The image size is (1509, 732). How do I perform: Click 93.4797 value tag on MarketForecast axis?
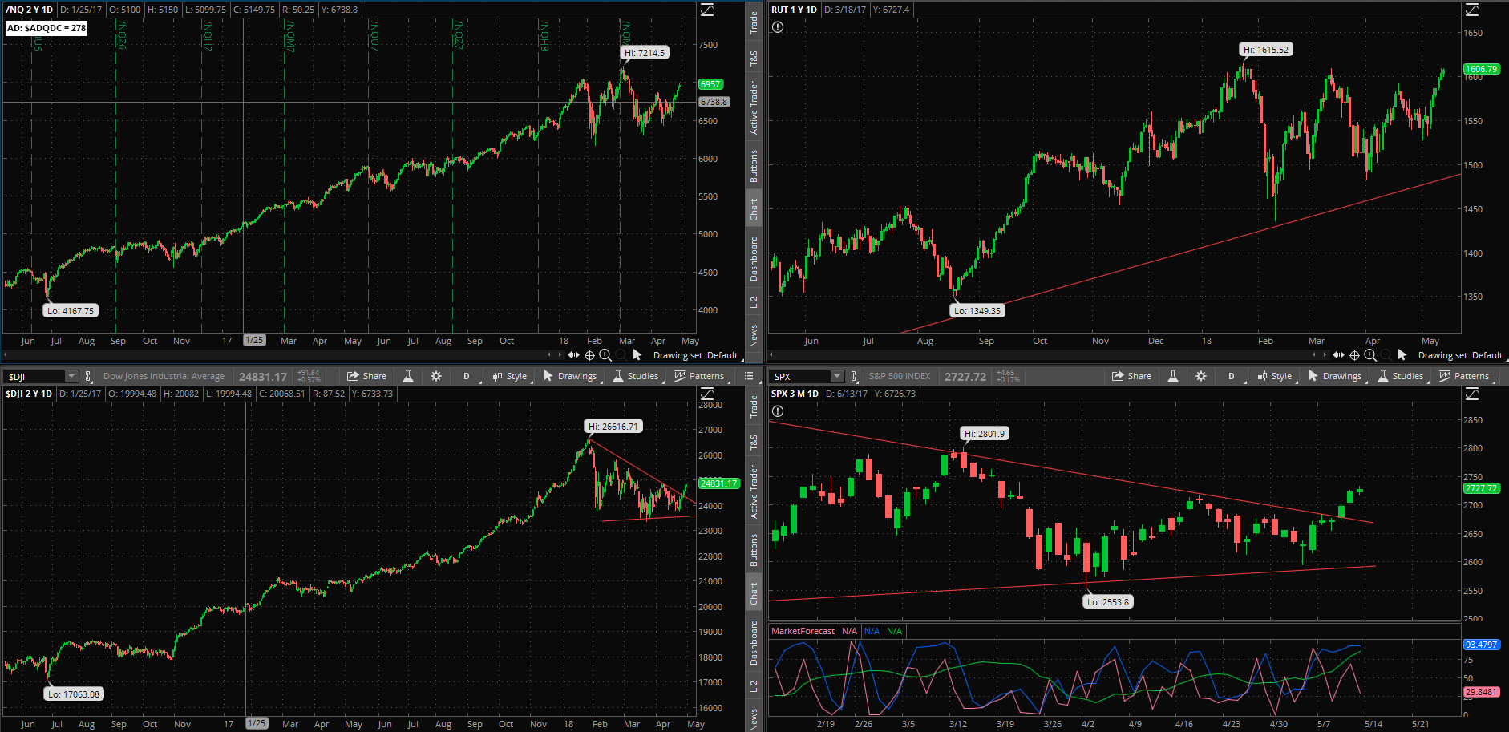(1482, 645)
